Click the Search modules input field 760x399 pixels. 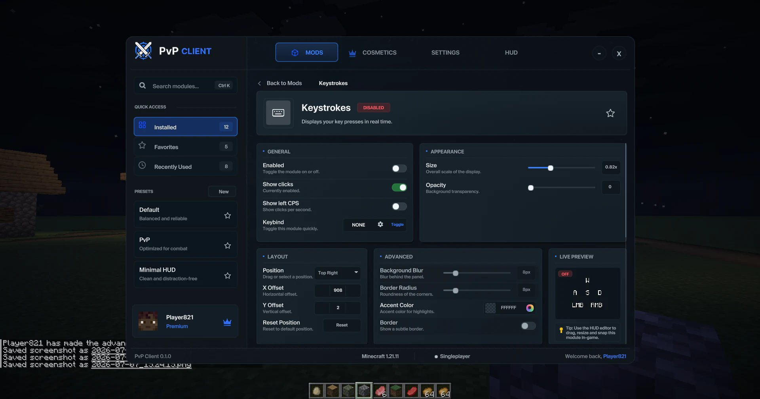click(186, 85)
